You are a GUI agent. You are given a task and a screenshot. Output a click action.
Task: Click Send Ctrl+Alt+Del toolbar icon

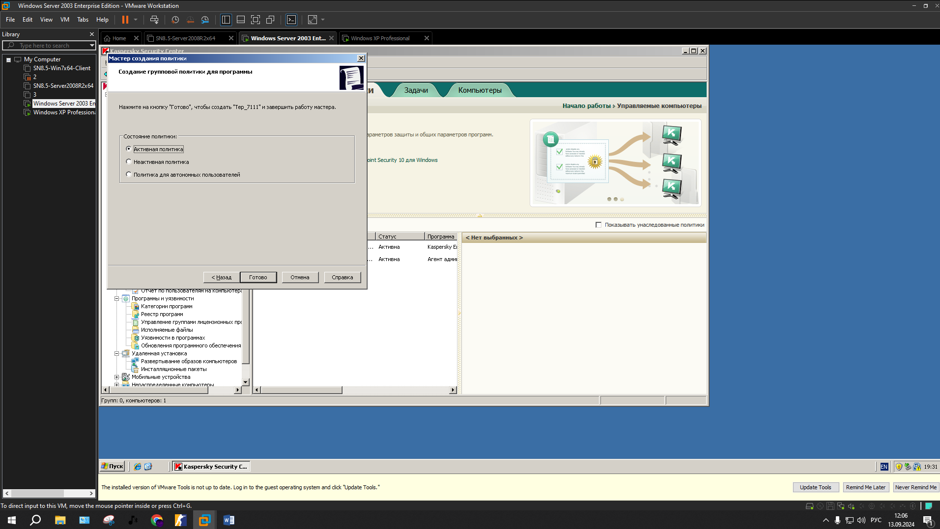[154, 20]
